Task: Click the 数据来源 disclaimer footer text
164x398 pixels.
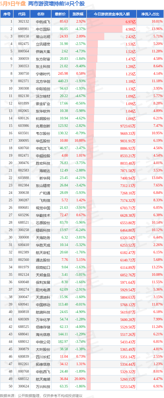Action: click(x=42, y=395)
